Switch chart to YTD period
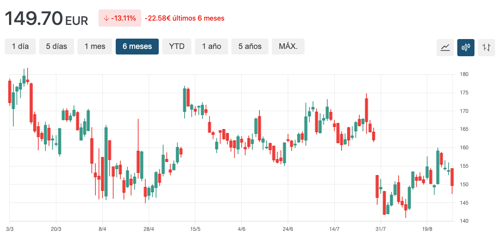 pyautogui.click(x=177, y=46)
